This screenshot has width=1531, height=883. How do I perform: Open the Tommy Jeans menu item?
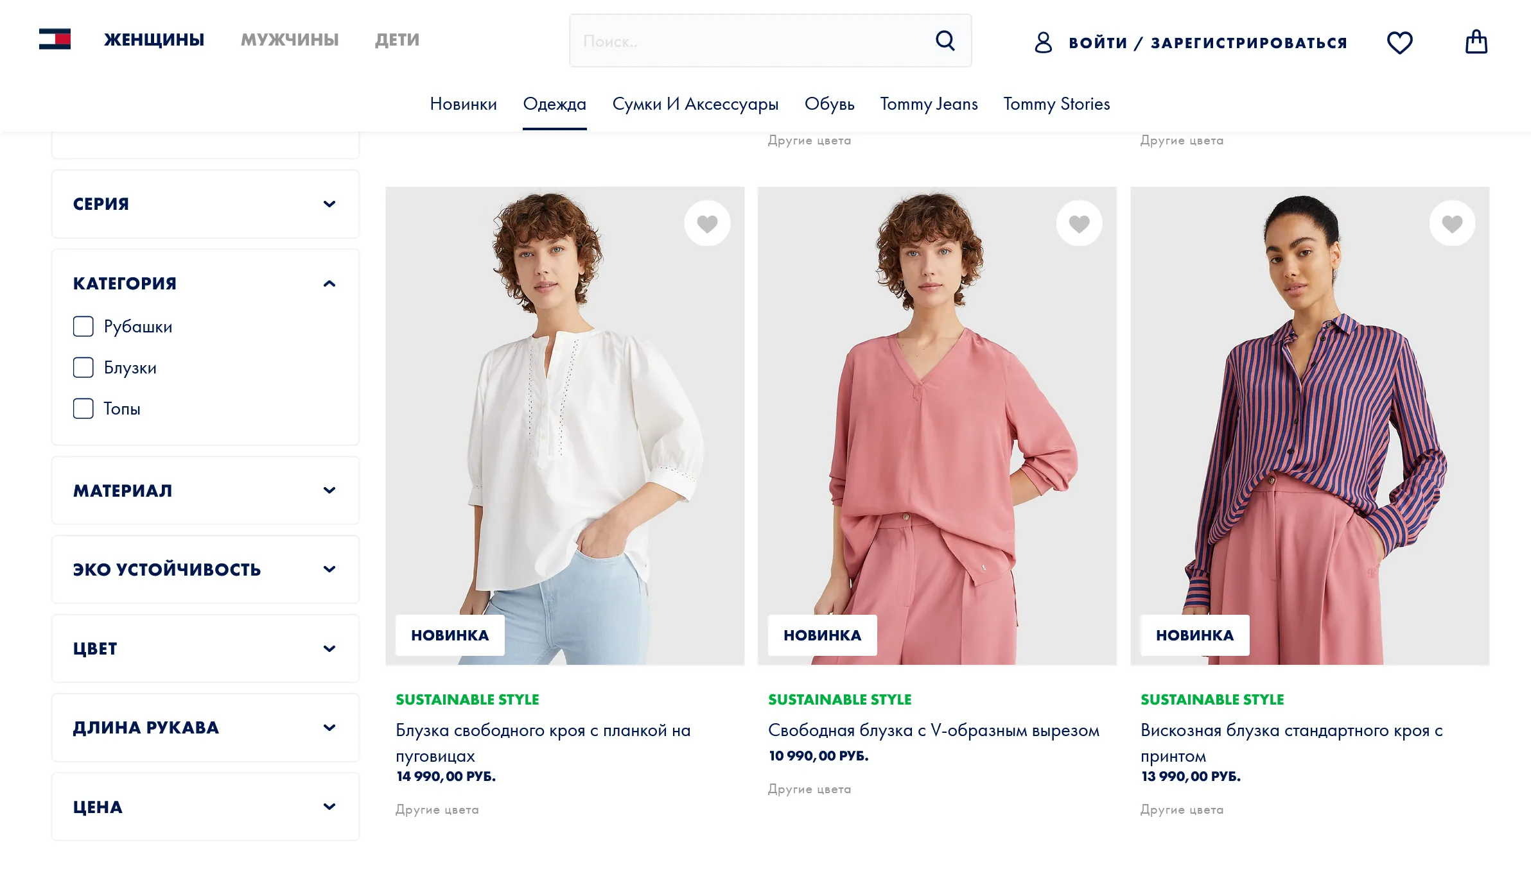pos(929,104)
